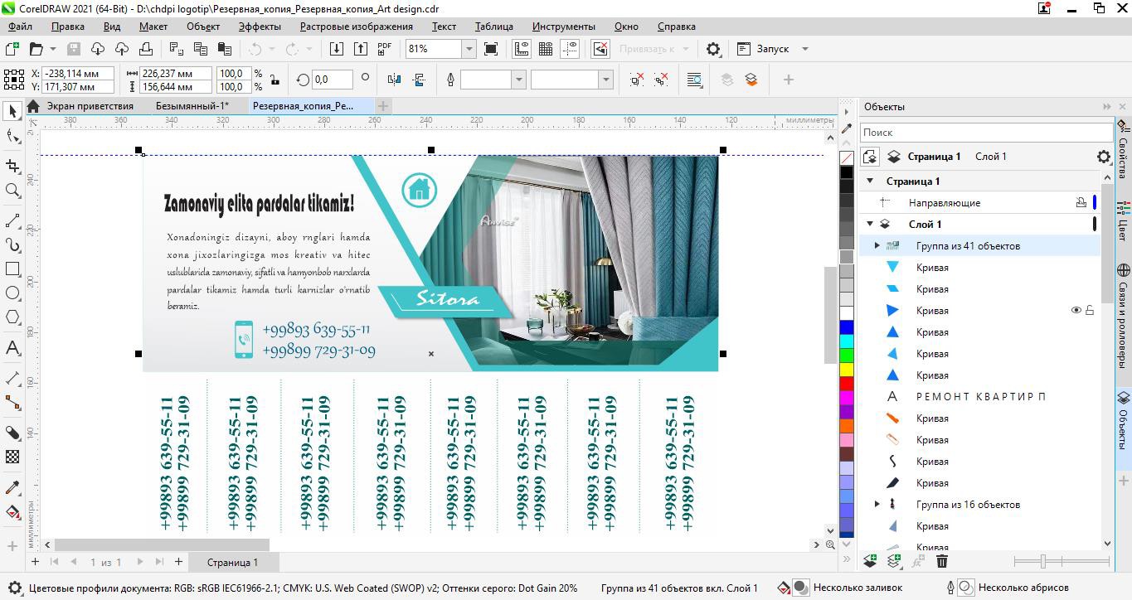Screen dimensions: 1132x600
Task: Select the Crop tool
Action: pos(12,166)
